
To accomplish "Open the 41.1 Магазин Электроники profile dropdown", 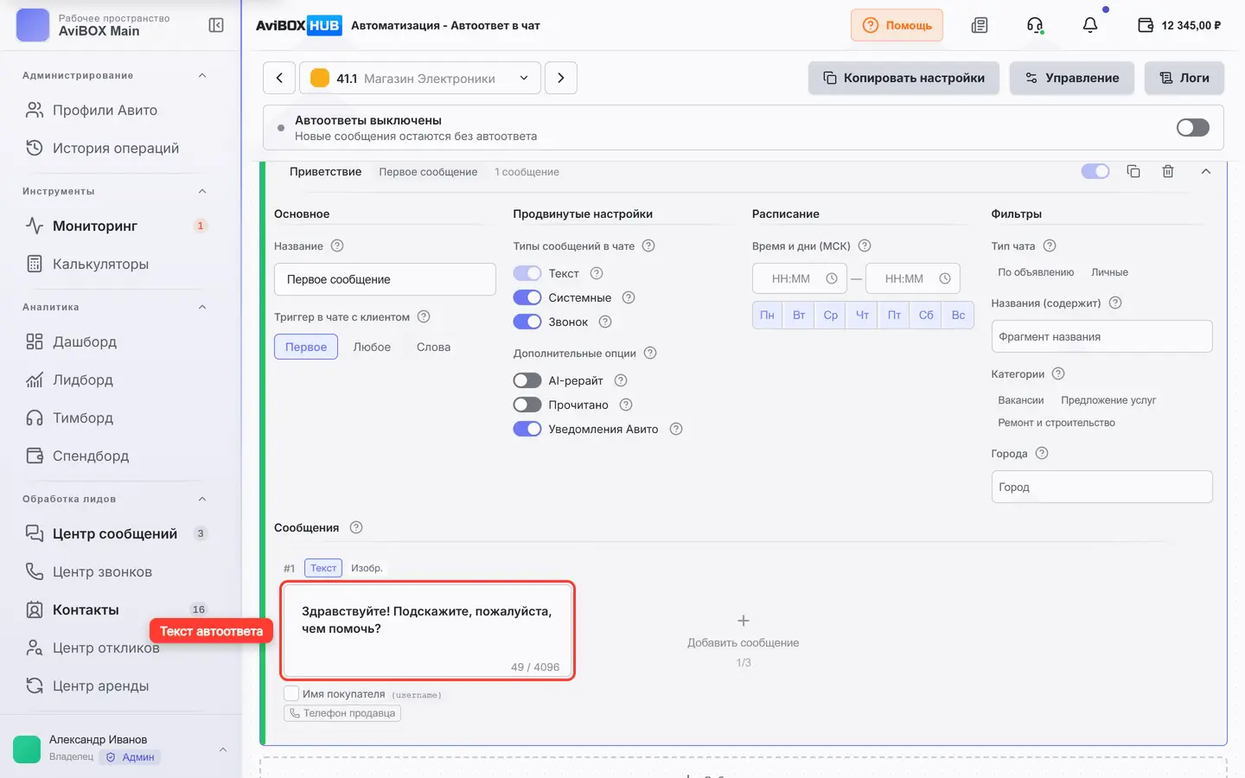I will click(420, 78).
